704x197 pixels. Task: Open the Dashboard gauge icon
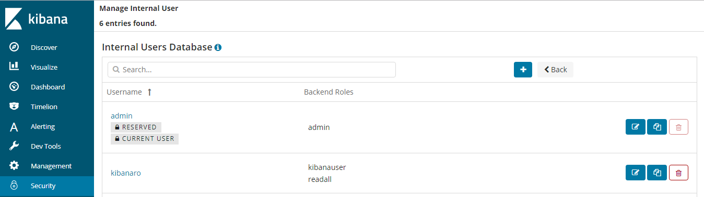(x=14, y=87)
